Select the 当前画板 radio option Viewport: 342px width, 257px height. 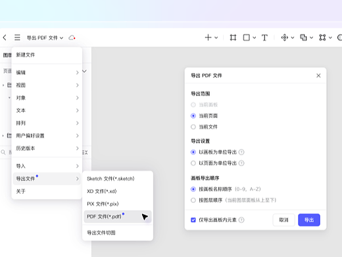[193, 105]
